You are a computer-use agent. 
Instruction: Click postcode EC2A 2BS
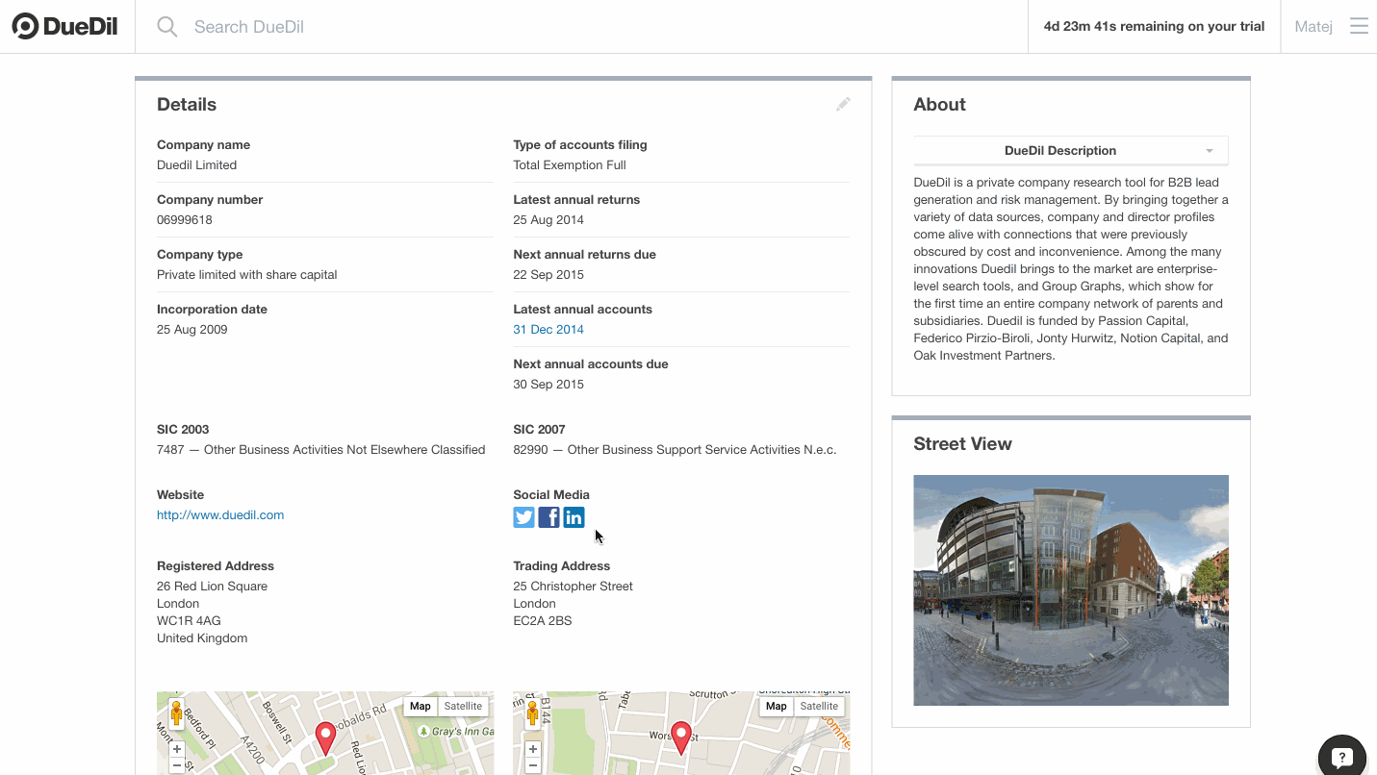coord(543,621)
